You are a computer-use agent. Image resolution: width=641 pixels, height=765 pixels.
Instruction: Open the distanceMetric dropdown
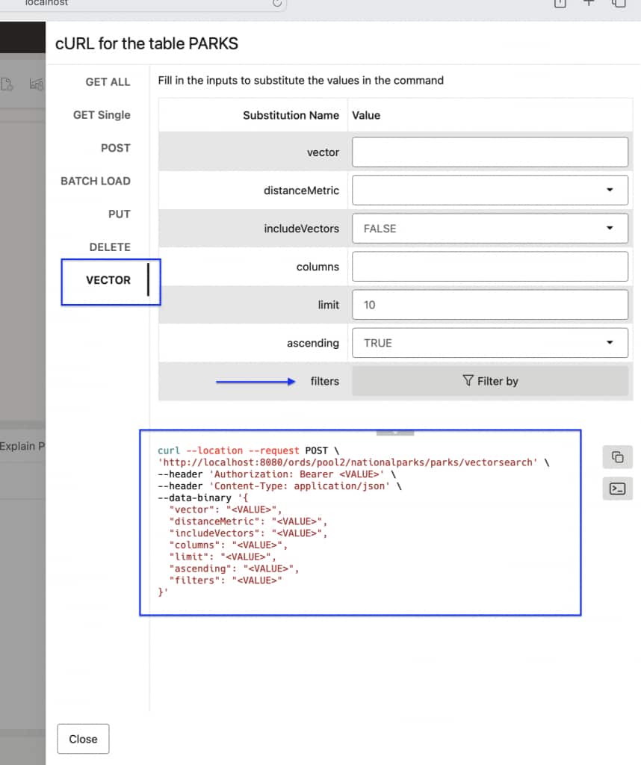(489, 190)
